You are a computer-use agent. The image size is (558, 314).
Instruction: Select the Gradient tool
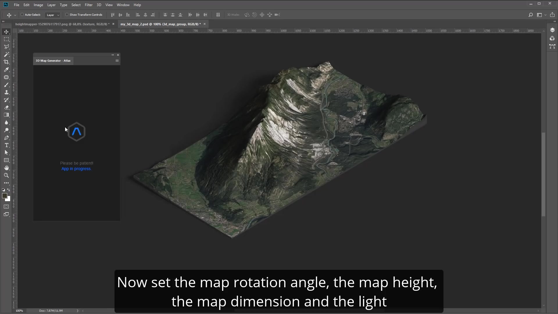[6, 115]
